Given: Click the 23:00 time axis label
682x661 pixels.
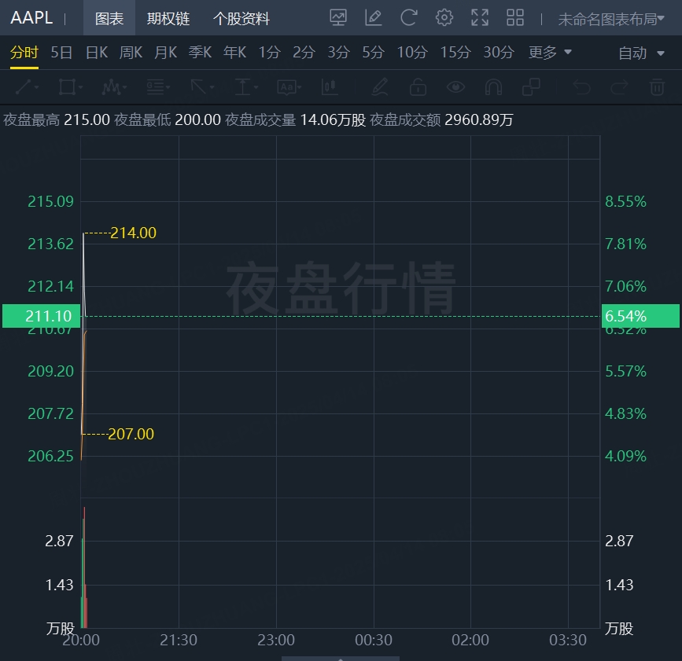Looking at the screenshot, I should tap(276, 640).
